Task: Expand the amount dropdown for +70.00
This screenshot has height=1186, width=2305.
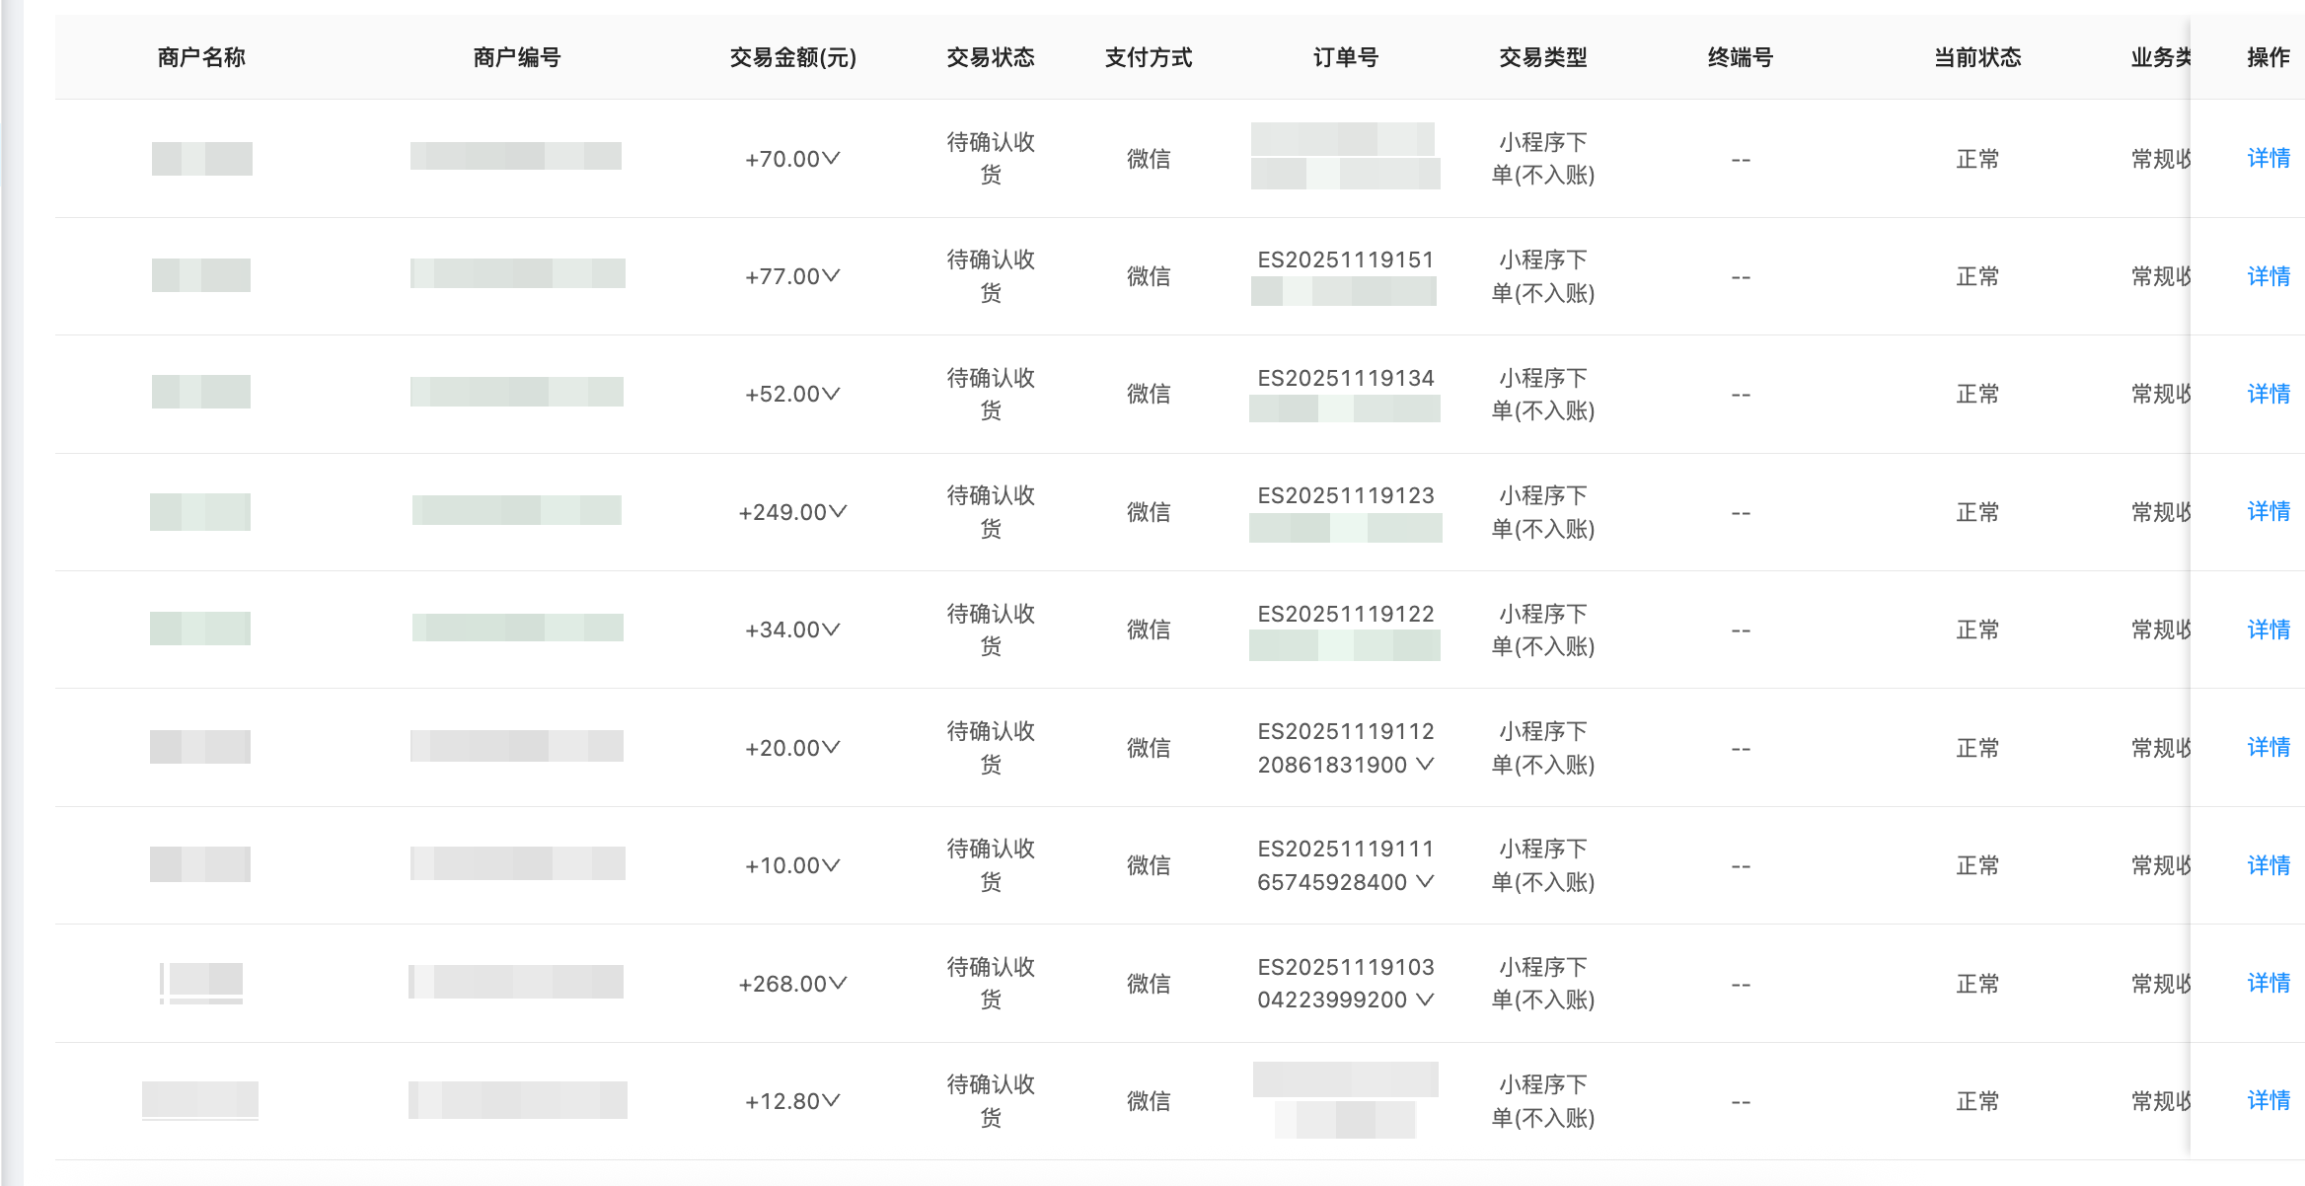Action: [834, 159]
